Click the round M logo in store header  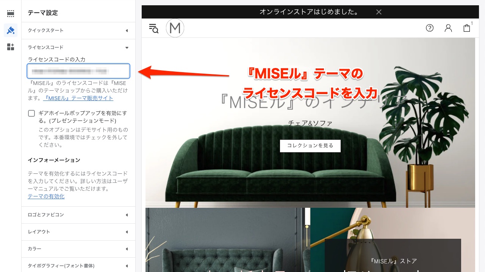pyautogui.click(x=175, y=28)
